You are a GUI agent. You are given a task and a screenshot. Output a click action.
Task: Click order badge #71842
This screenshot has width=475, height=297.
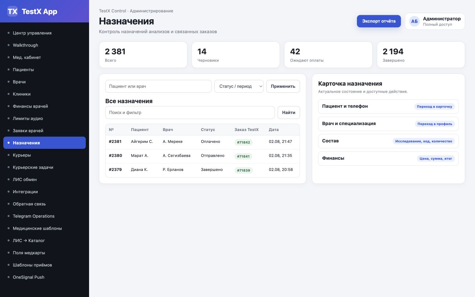click(243, 142)
